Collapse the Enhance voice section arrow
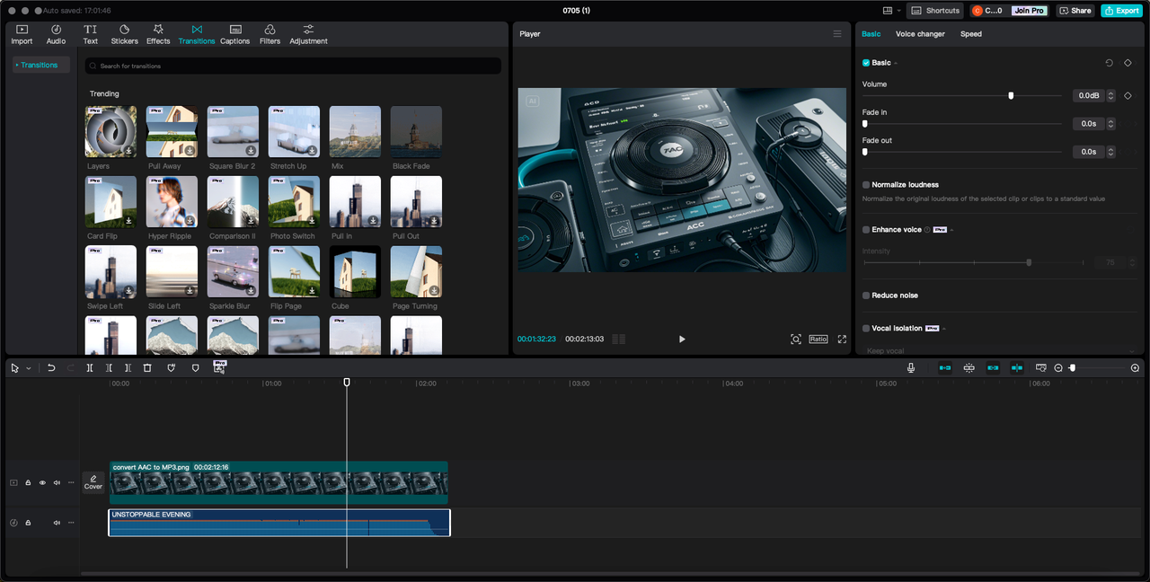This screenshot has height=582, width=1150. [951, 230]
